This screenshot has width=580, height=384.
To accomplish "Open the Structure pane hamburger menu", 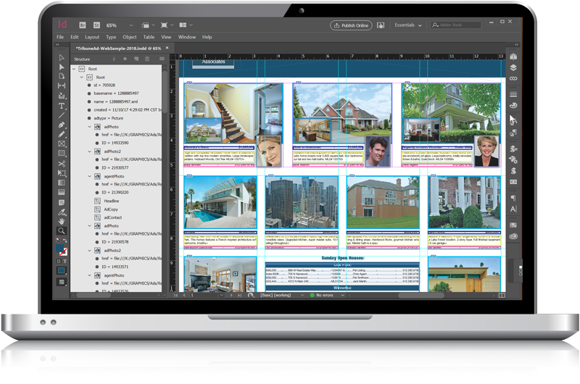I will (x=162, y=59).
